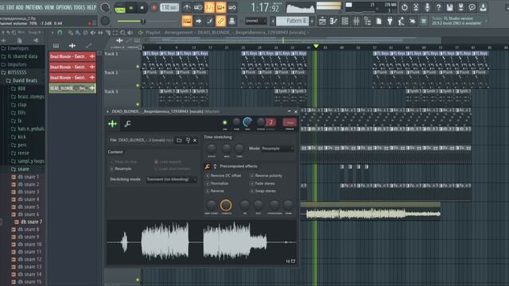Open the plugin picker plug icon

click(390, 21)
